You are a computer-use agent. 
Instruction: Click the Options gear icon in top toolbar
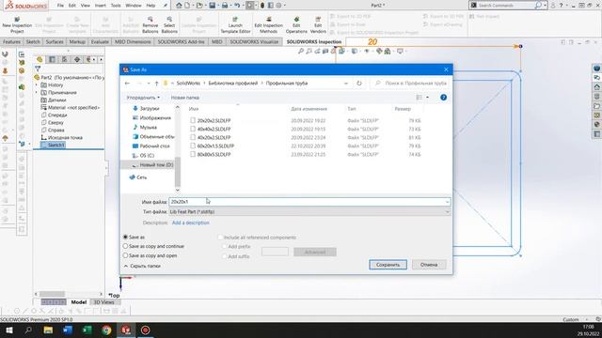tap(279, 6)
